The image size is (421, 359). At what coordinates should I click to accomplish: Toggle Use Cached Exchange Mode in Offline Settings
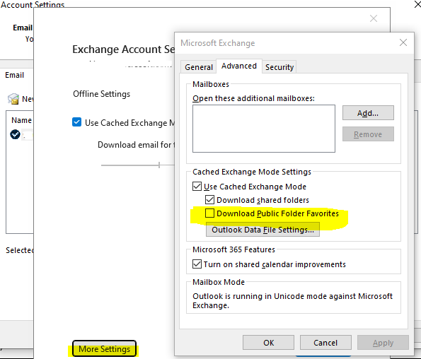[77, 122]
